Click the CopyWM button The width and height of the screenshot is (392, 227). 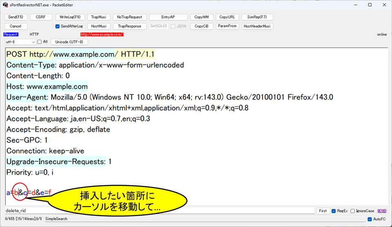click(x=201, y=17)
